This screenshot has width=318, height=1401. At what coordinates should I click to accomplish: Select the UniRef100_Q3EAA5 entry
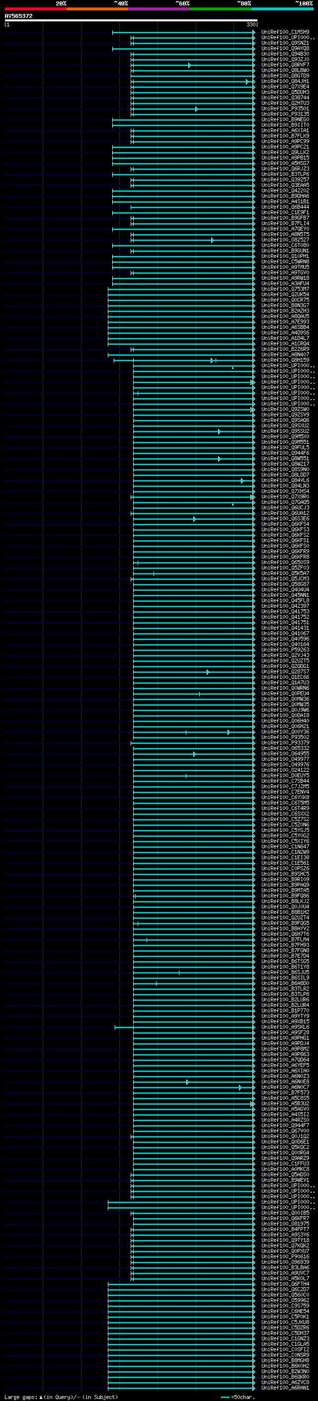point(285,185)
